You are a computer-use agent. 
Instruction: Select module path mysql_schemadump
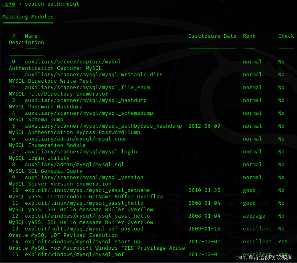coord(89,113)
